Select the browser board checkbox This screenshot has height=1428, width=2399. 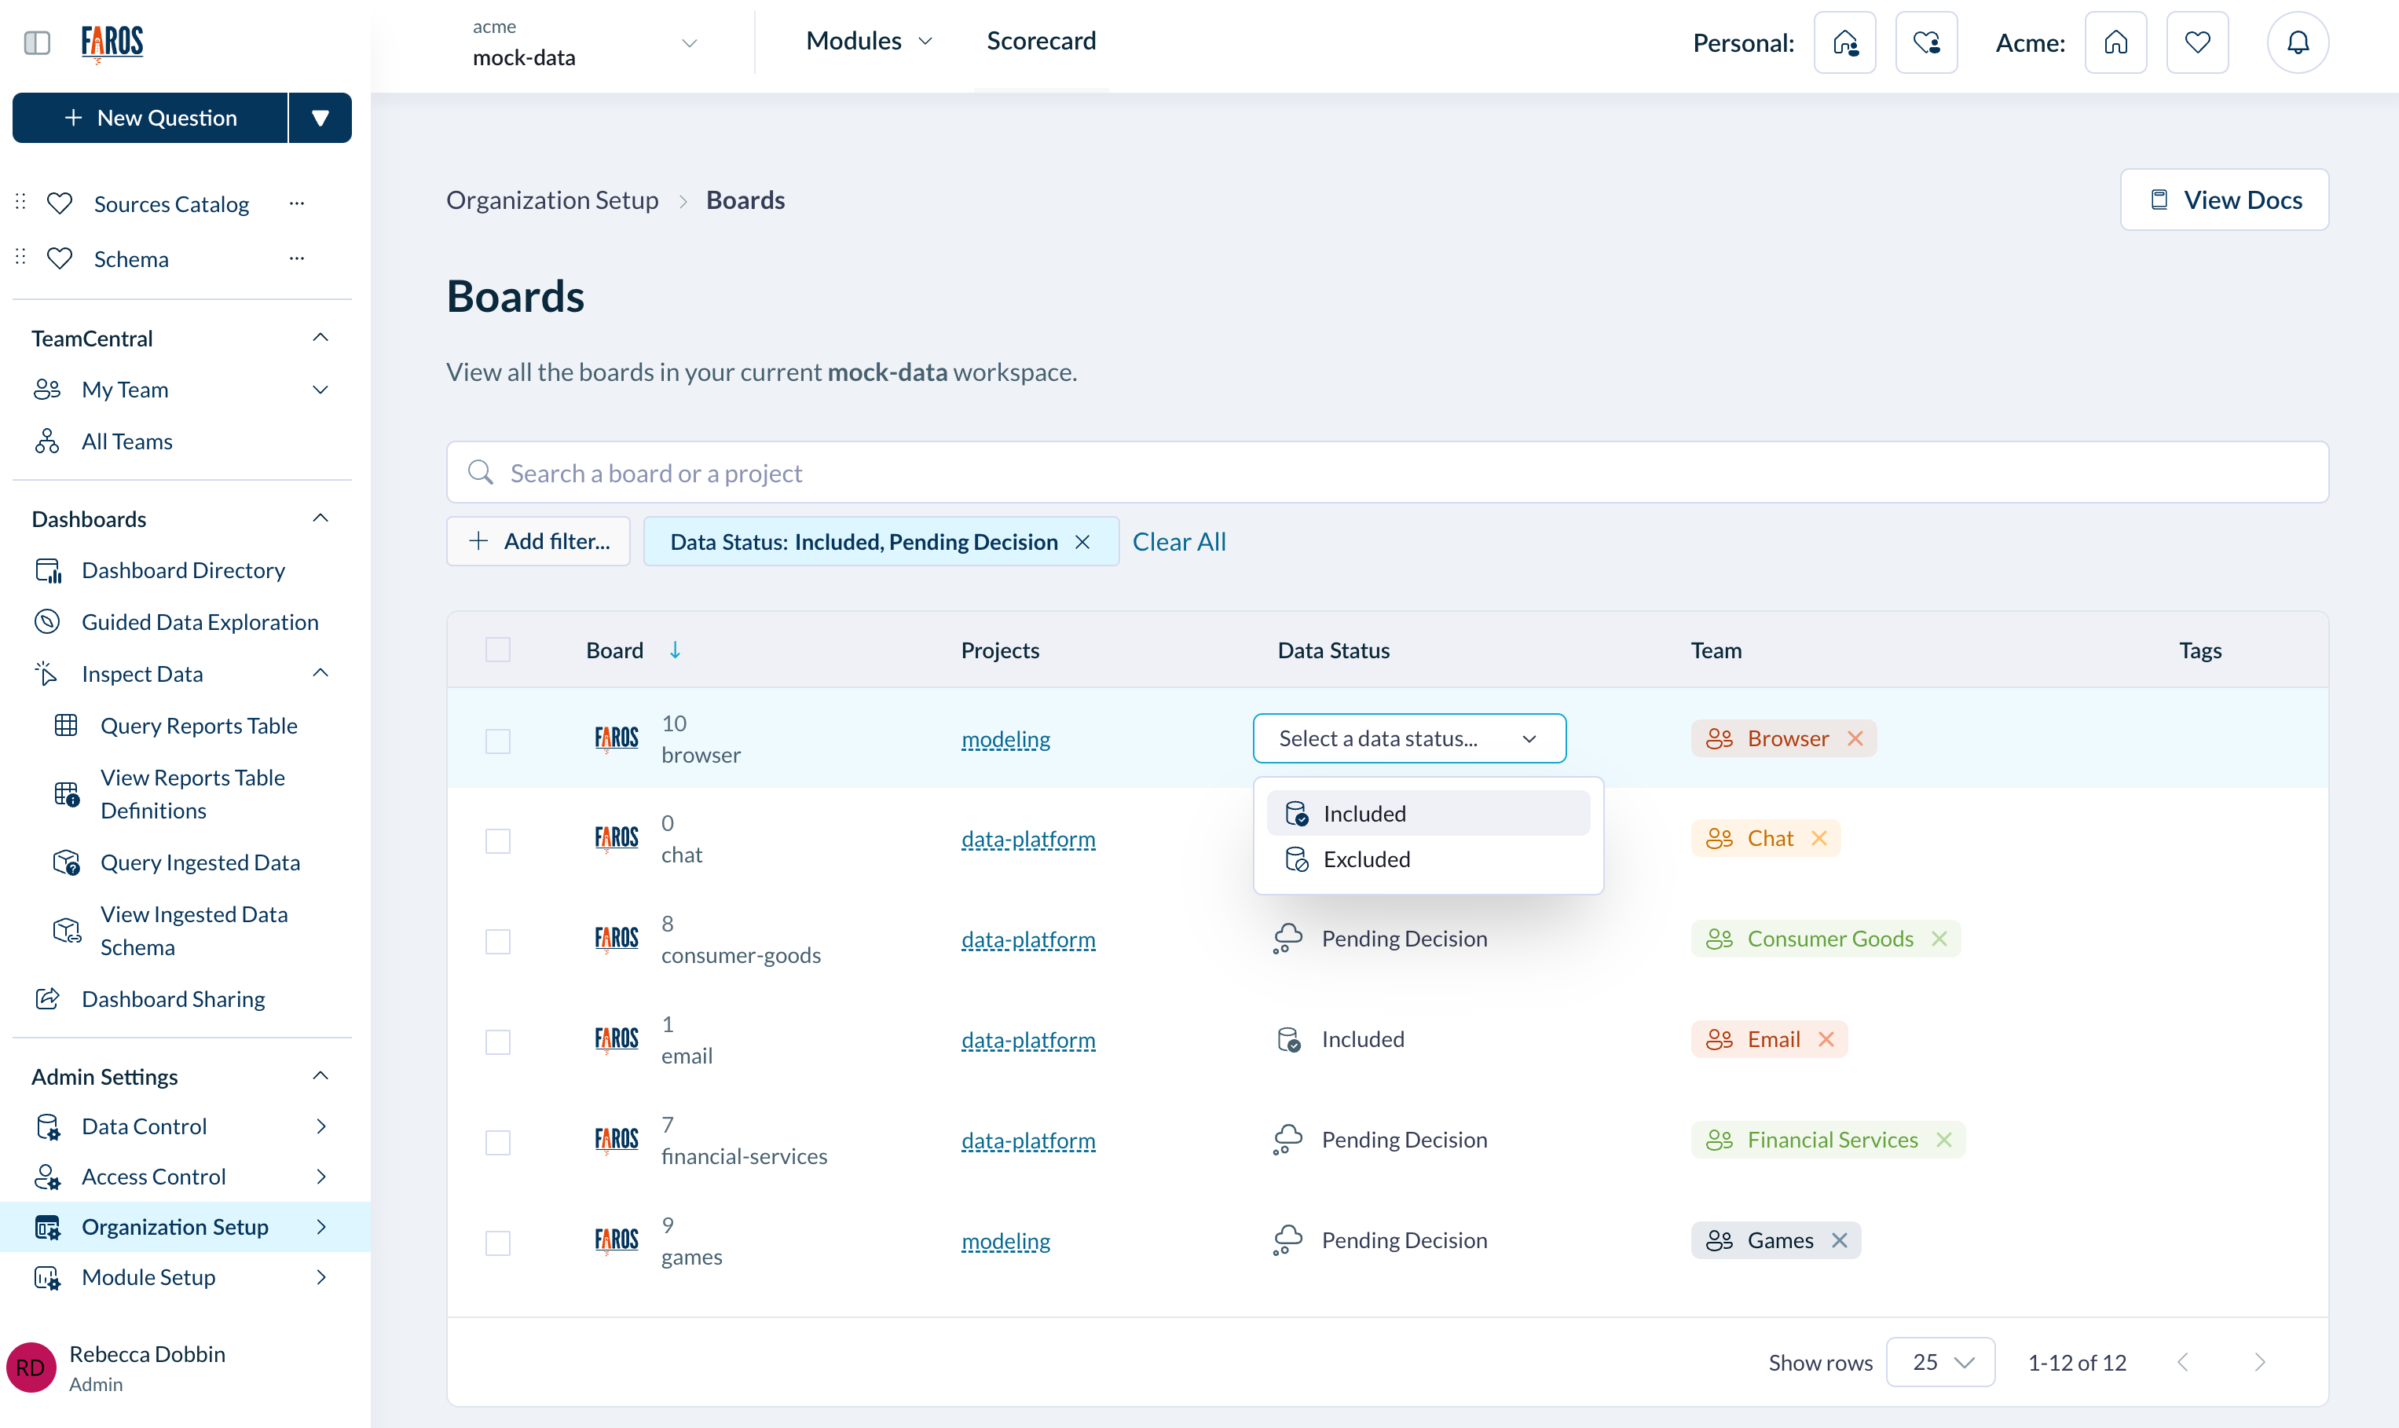pyautogui.click(x=497, y=741)
